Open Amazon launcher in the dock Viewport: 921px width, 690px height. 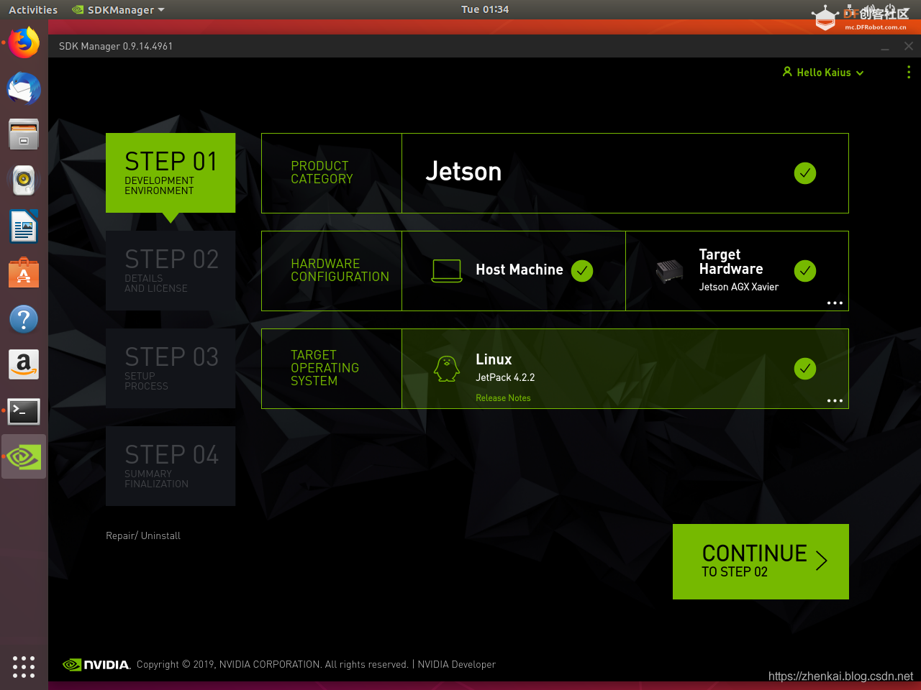point(24,364)
